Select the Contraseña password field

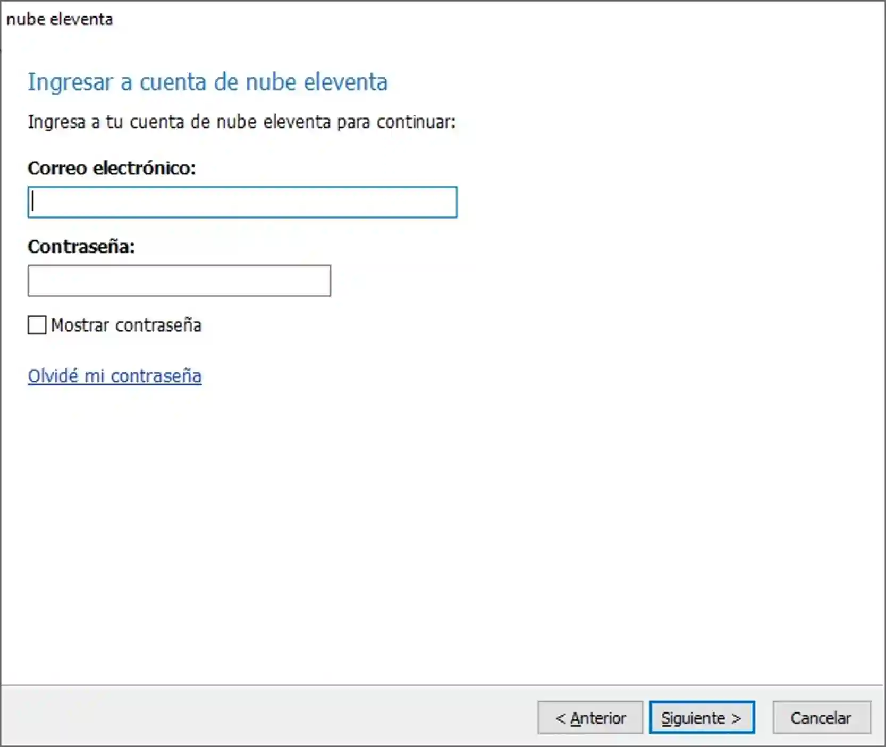(x=179, y=281)
